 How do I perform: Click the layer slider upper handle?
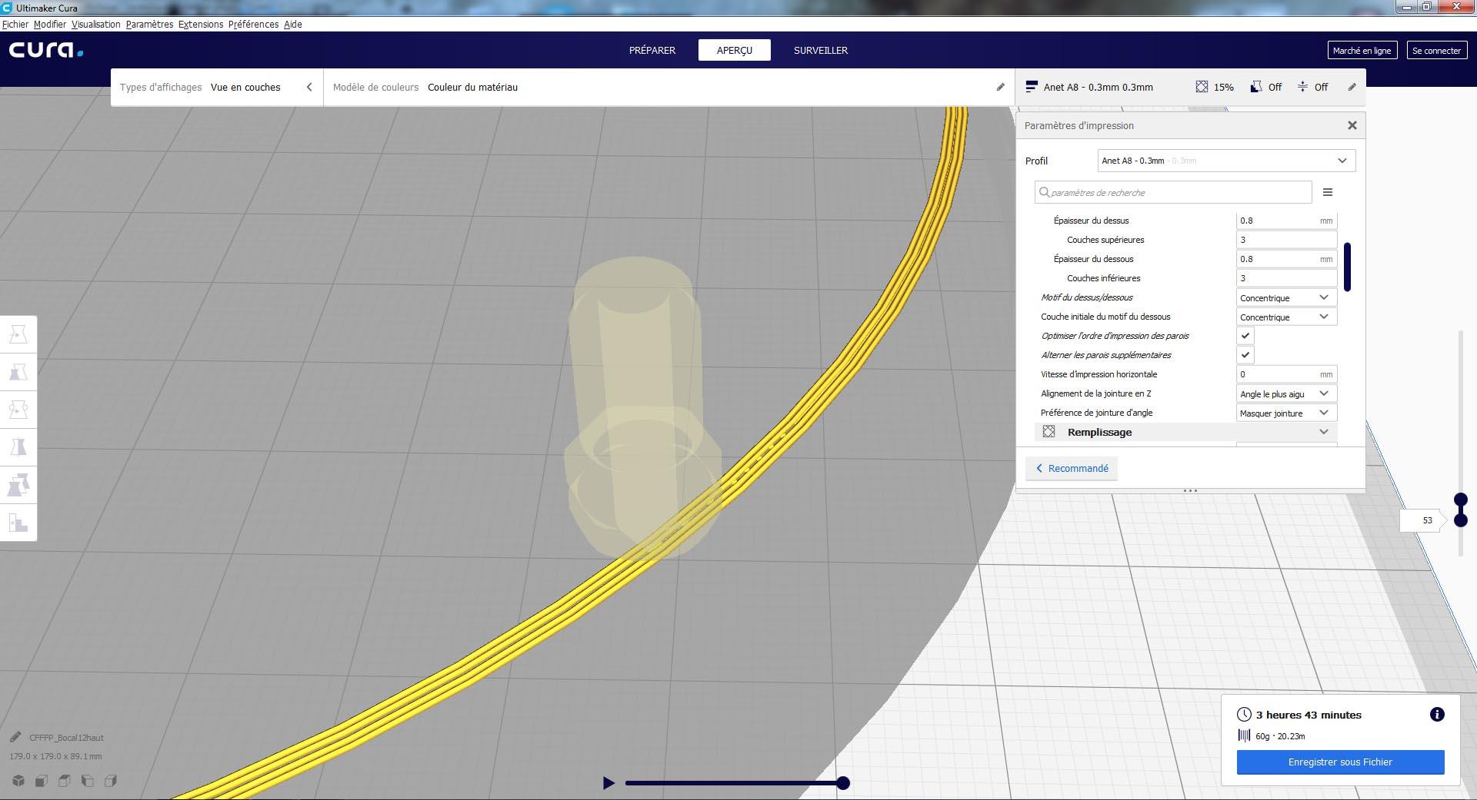(1461, 500)
